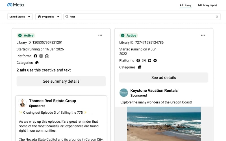This screenshot has height=141, width=226.
Task: Click Active status check icon on Keystone ad
Action: [123, 36]
